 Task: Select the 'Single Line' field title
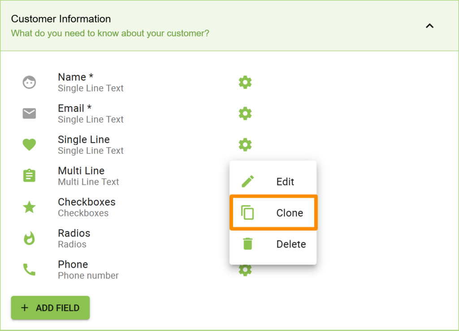click(84, 139)
